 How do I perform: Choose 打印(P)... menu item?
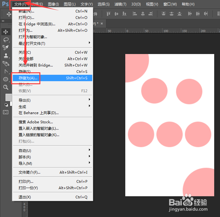53,182
